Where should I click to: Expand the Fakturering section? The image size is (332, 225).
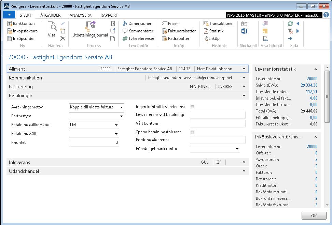(x=244, y=87)
